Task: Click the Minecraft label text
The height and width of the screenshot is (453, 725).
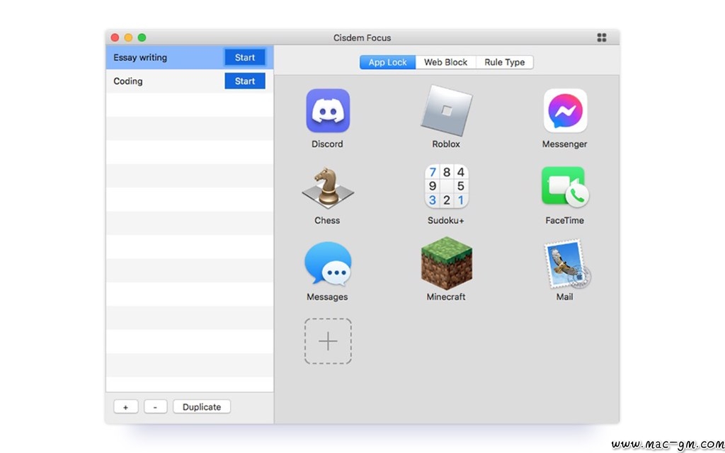Action: pyautogui.click(x=446, y=297)
